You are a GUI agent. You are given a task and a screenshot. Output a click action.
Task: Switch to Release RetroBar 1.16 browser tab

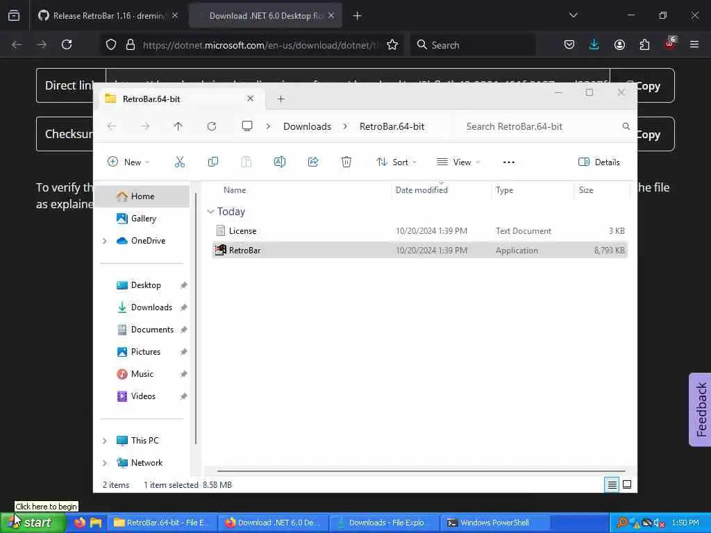pyautogui.click(x=108, y=16)
